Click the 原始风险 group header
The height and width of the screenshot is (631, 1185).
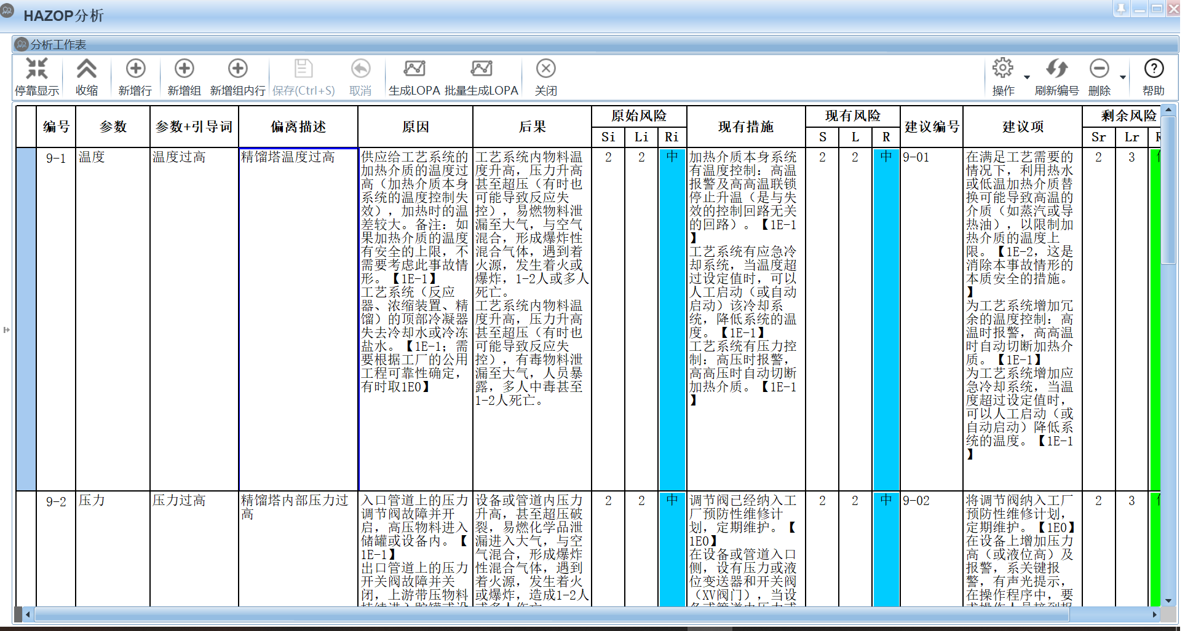coord(639,116)
